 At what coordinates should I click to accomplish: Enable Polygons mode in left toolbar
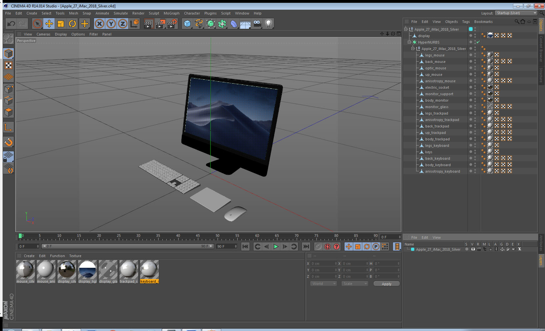tap(8, 112)
